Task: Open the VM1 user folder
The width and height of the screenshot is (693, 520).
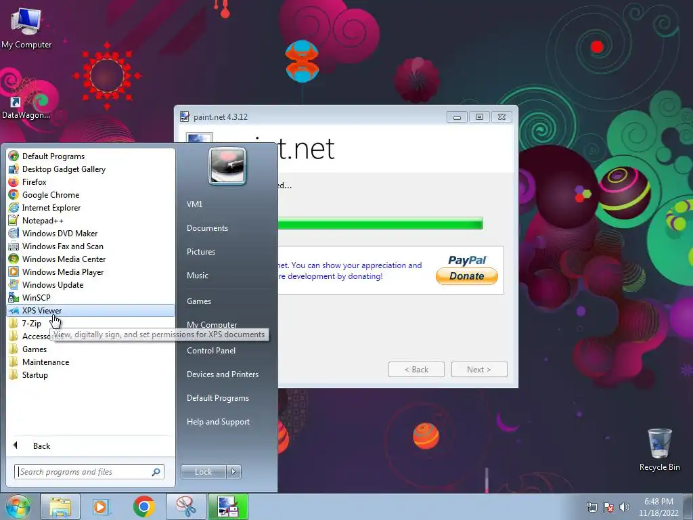Action: coord(194,204)
